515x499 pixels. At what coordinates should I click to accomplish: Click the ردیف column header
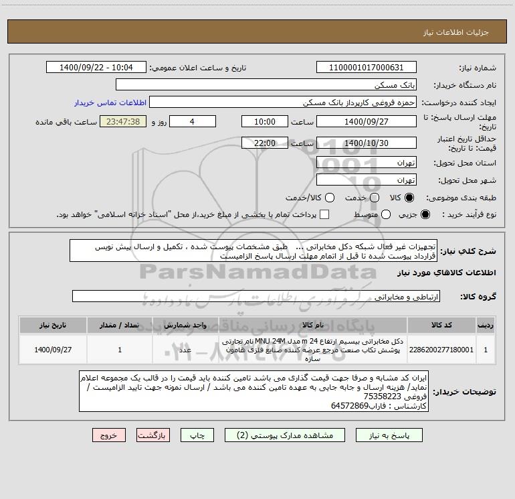pyautogui.click(x=486, y=325)
